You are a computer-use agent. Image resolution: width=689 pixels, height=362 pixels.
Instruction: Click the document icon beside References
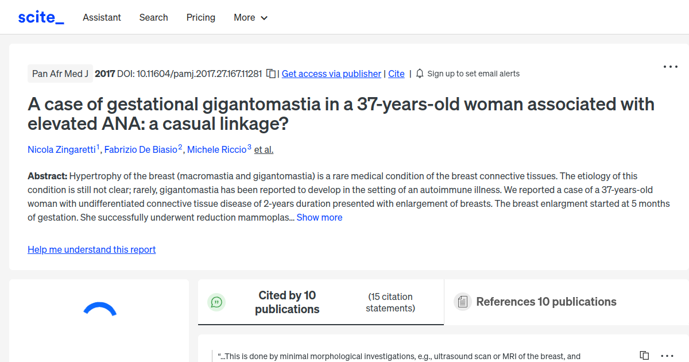coord(462,301)
